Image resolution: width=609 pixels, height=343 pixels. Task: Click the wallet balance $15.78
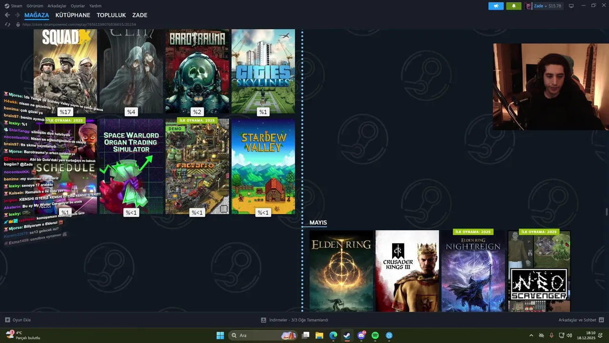click(x=555, y=6)
